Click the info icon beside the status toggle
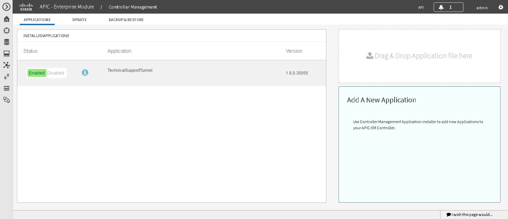This screenshot has height=219, width=508. point(85,72)
